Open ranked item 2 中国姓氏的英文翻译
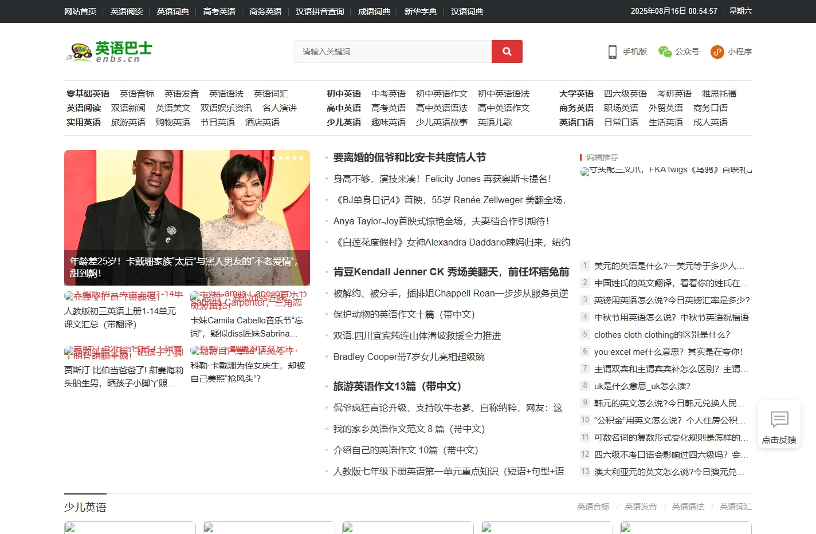The width and height of the screenshot is (816, 534). tap(672, 283)
